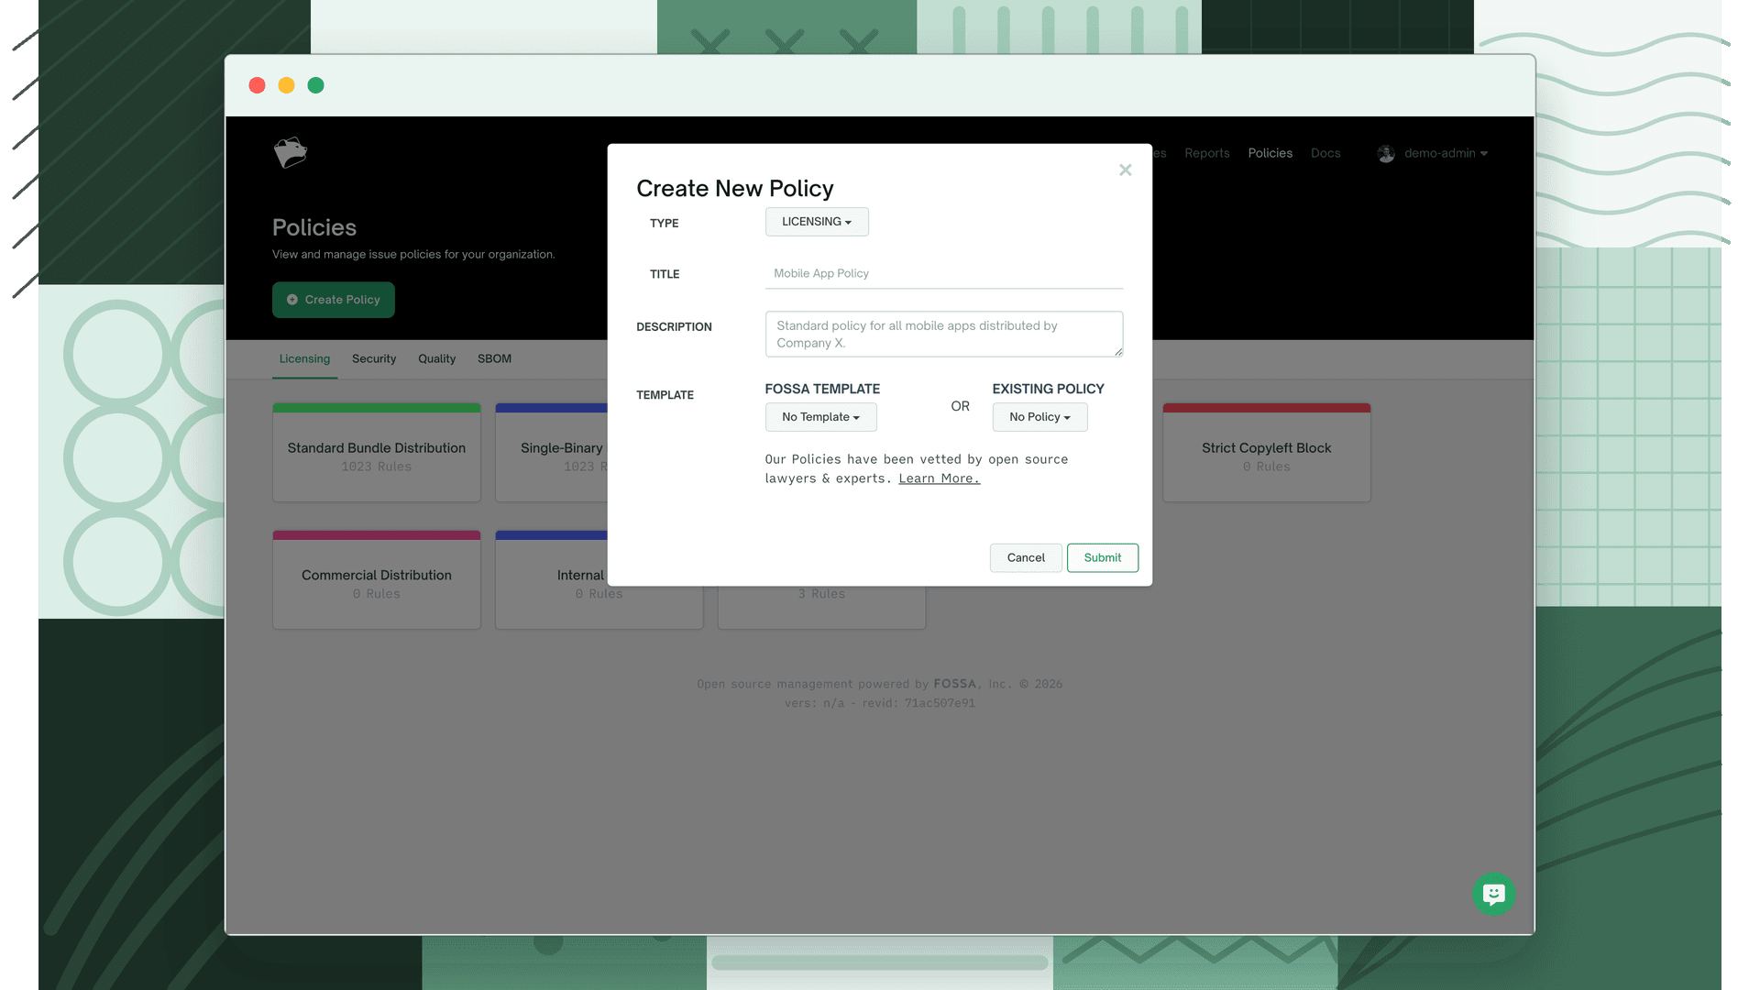Click the Mobile App Policy title field
This screenshot has height=990, width=1760.
click(943, 273)
